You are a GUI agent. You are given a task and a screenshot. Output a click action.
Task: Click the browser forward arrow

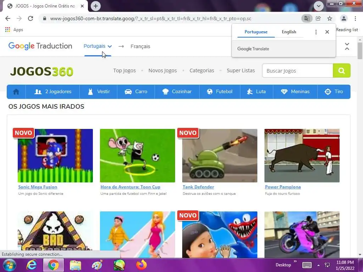click(19, 18)
